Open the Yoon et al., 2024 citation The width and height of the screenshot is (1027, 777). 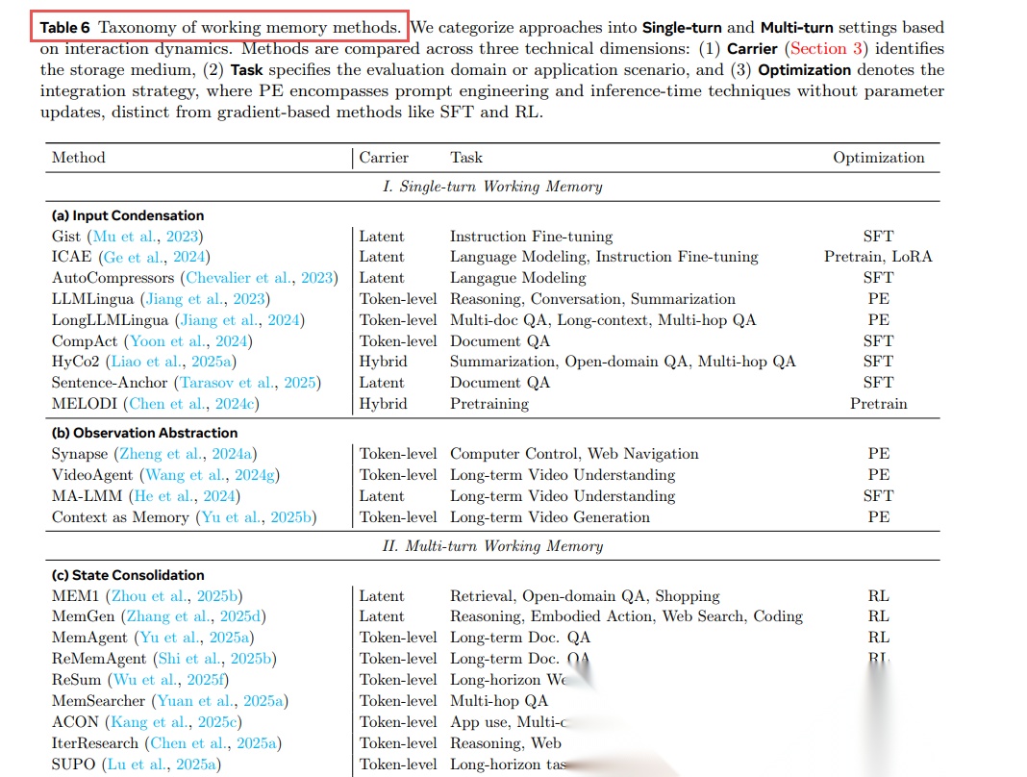point(188,340)
